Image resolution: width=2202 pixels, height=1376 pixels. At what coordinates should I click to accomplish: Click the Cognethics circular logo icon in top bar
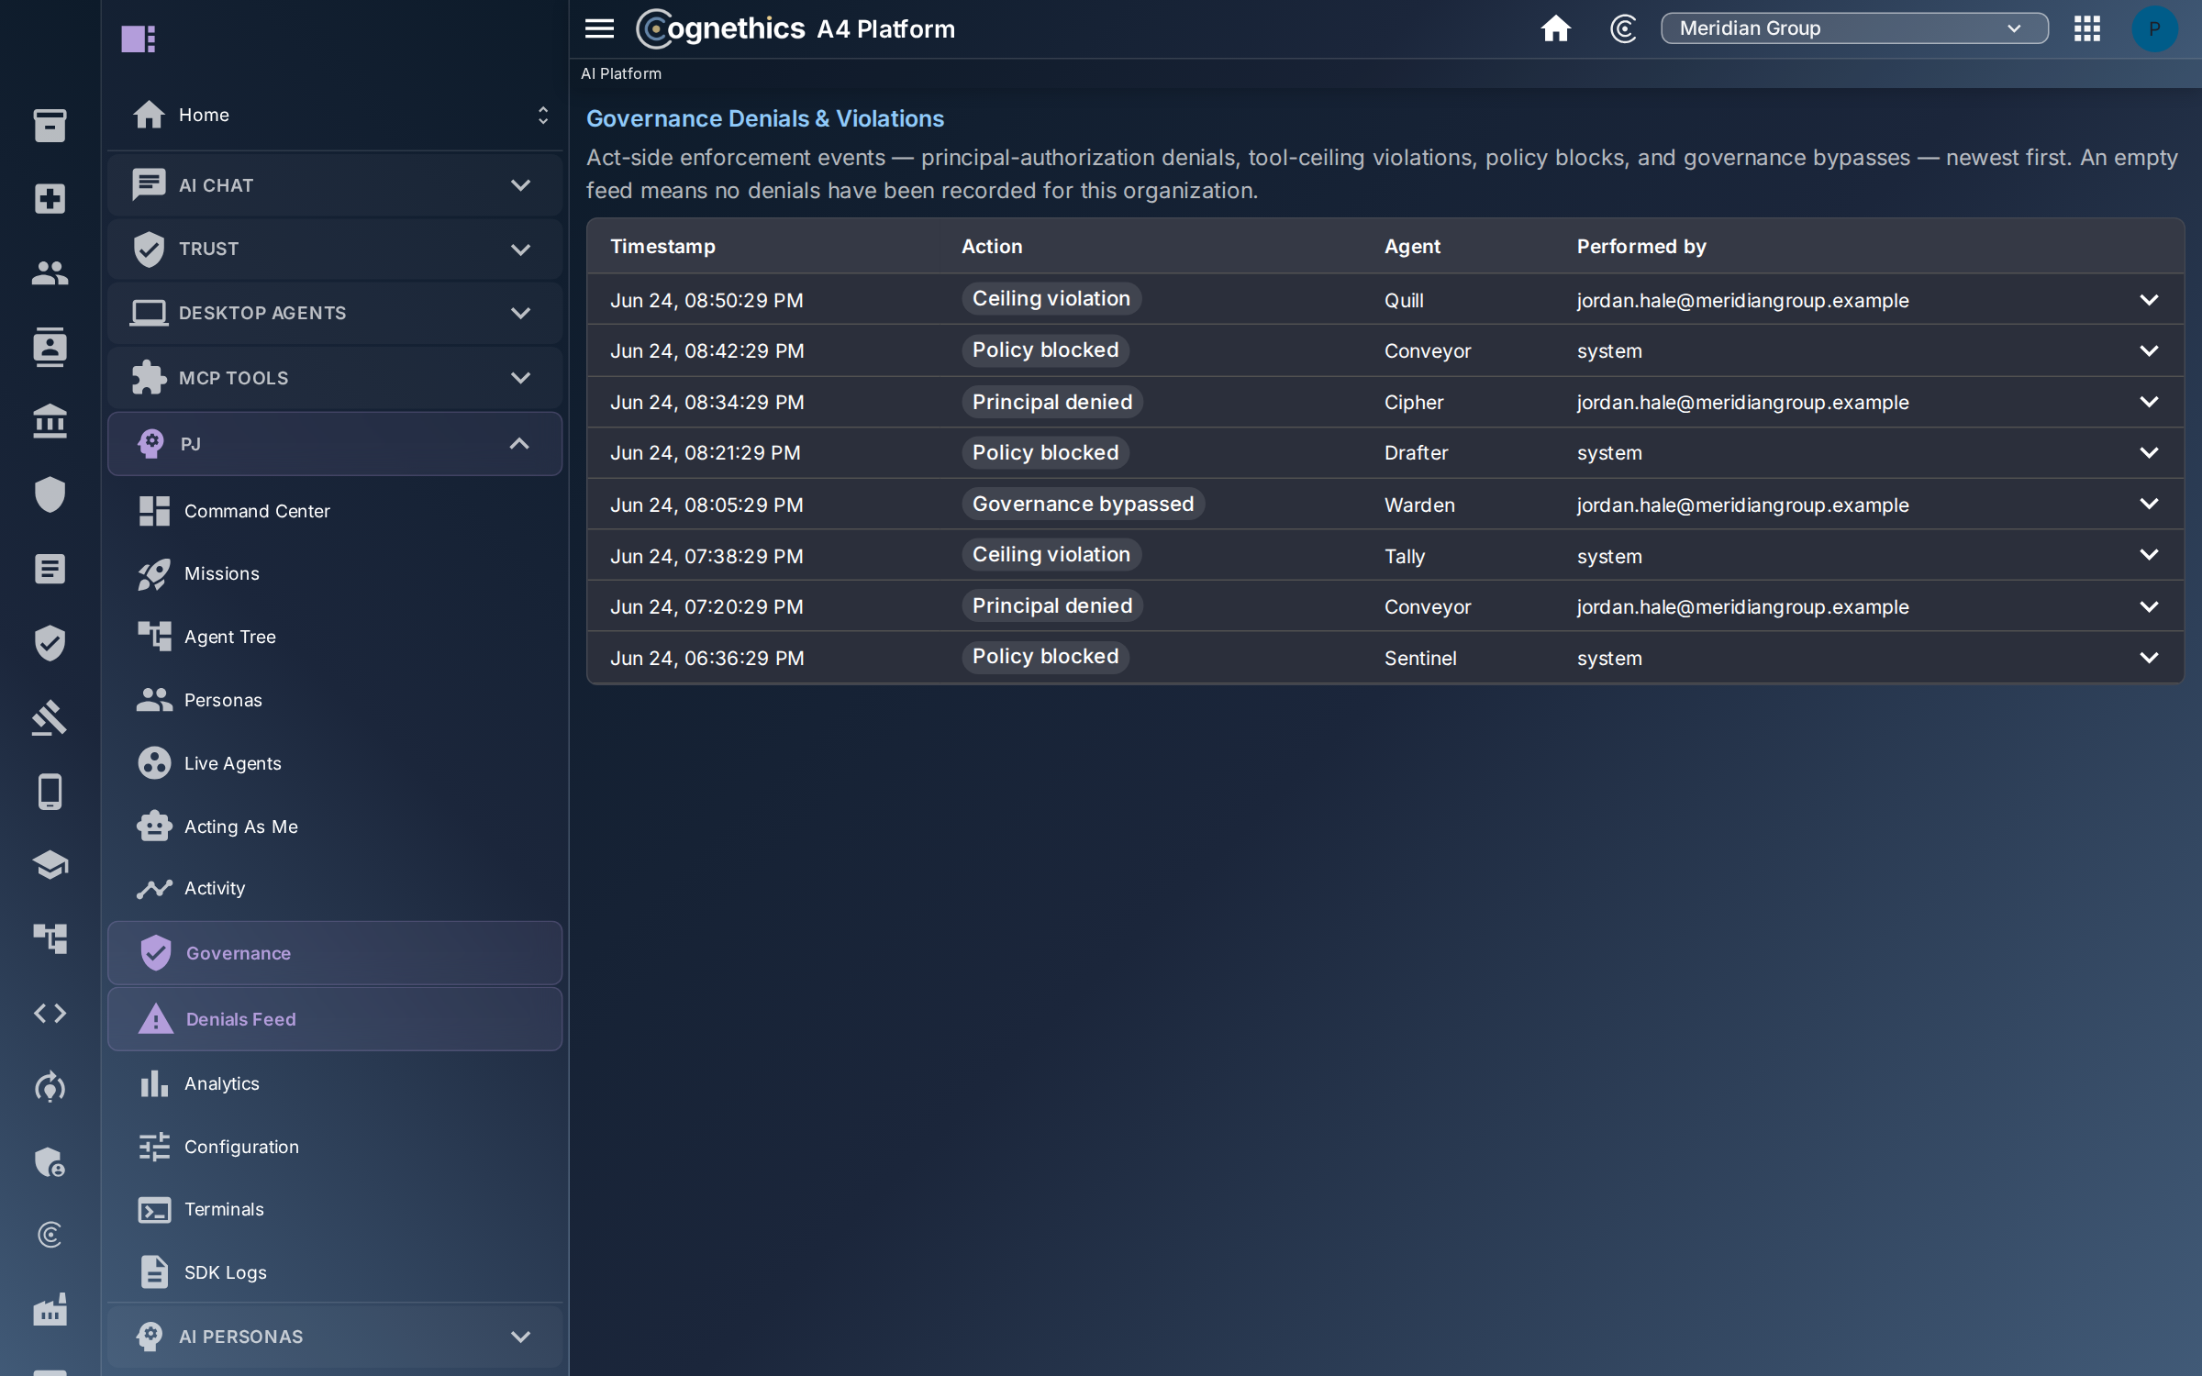(1623, 28)
